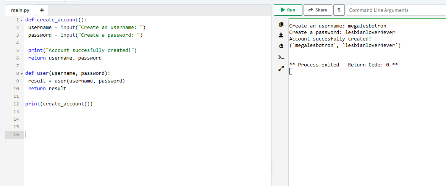Click the console cursor box
This screenshot has height=186, width=446.
(291, 71)
